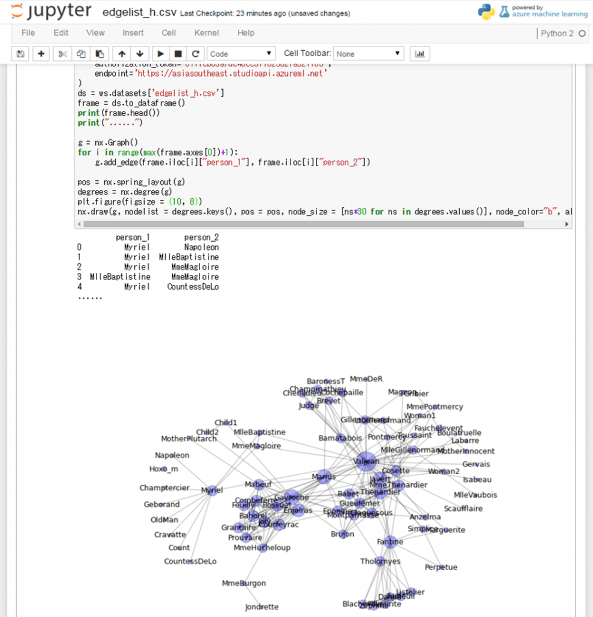Viewport: 593px width, 617px height.
Task: Open the View menu
Action: [95, 33]
